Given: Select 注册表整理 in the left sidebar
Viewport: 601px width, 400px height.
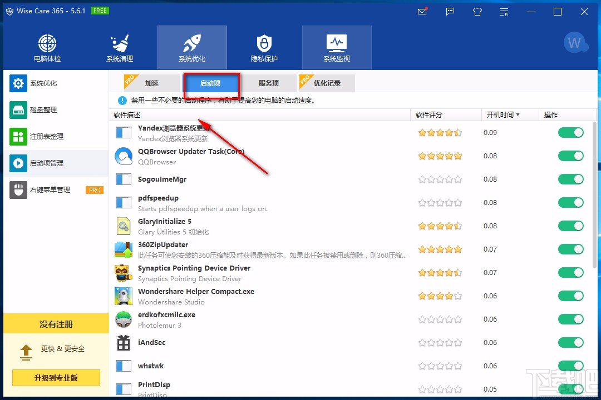Looking at the screenshot, I should pyautogui.click(x=56, y=136).
